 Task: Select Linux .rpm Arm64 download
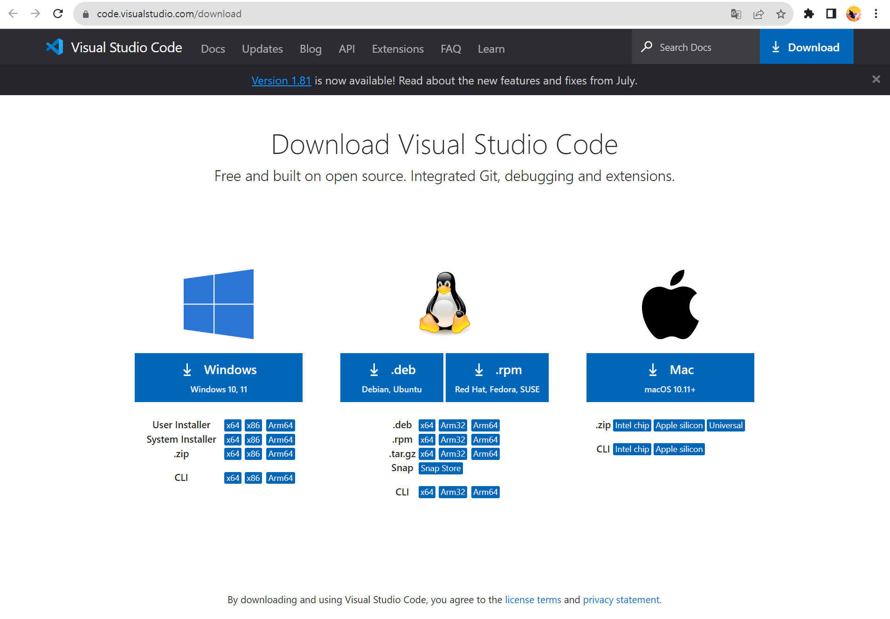[x=485, y=440]
